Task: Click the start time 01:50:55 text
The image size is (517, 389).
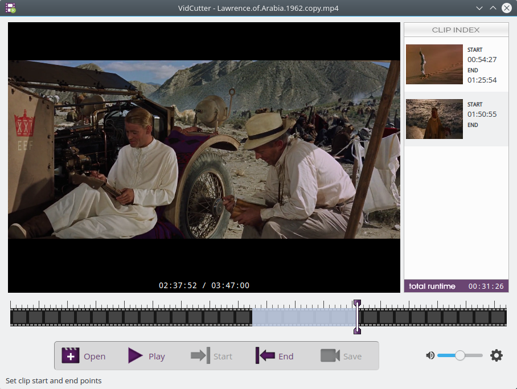Action: pyautogui.click(x=482, y=114)
